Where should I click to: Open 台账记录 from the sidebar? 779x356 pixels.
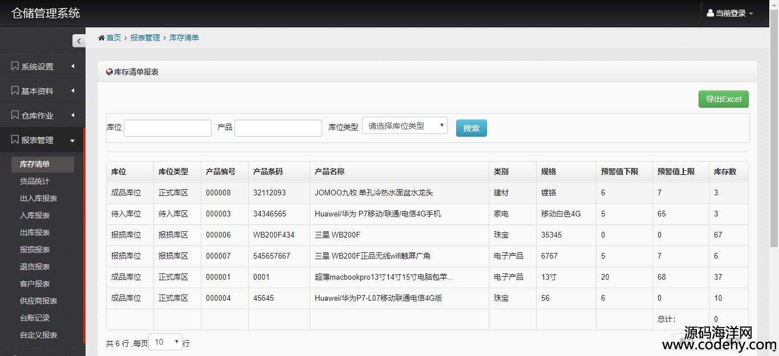35,318
